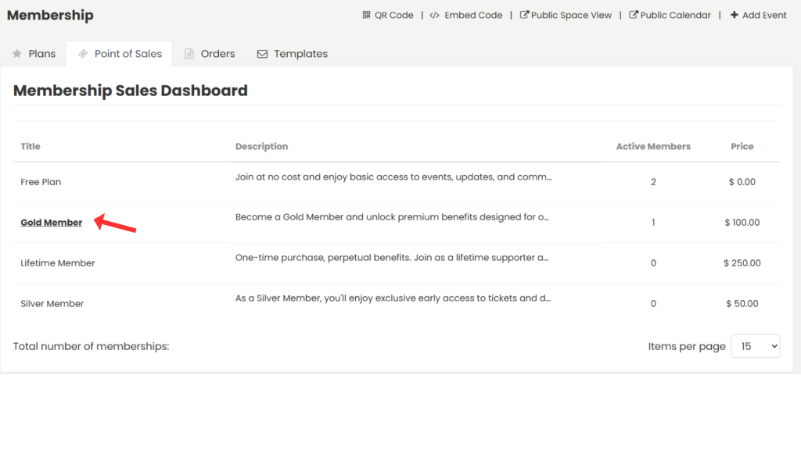Select the Lifetime Member title
The image size is (801, 450).
tap(58, 263)
